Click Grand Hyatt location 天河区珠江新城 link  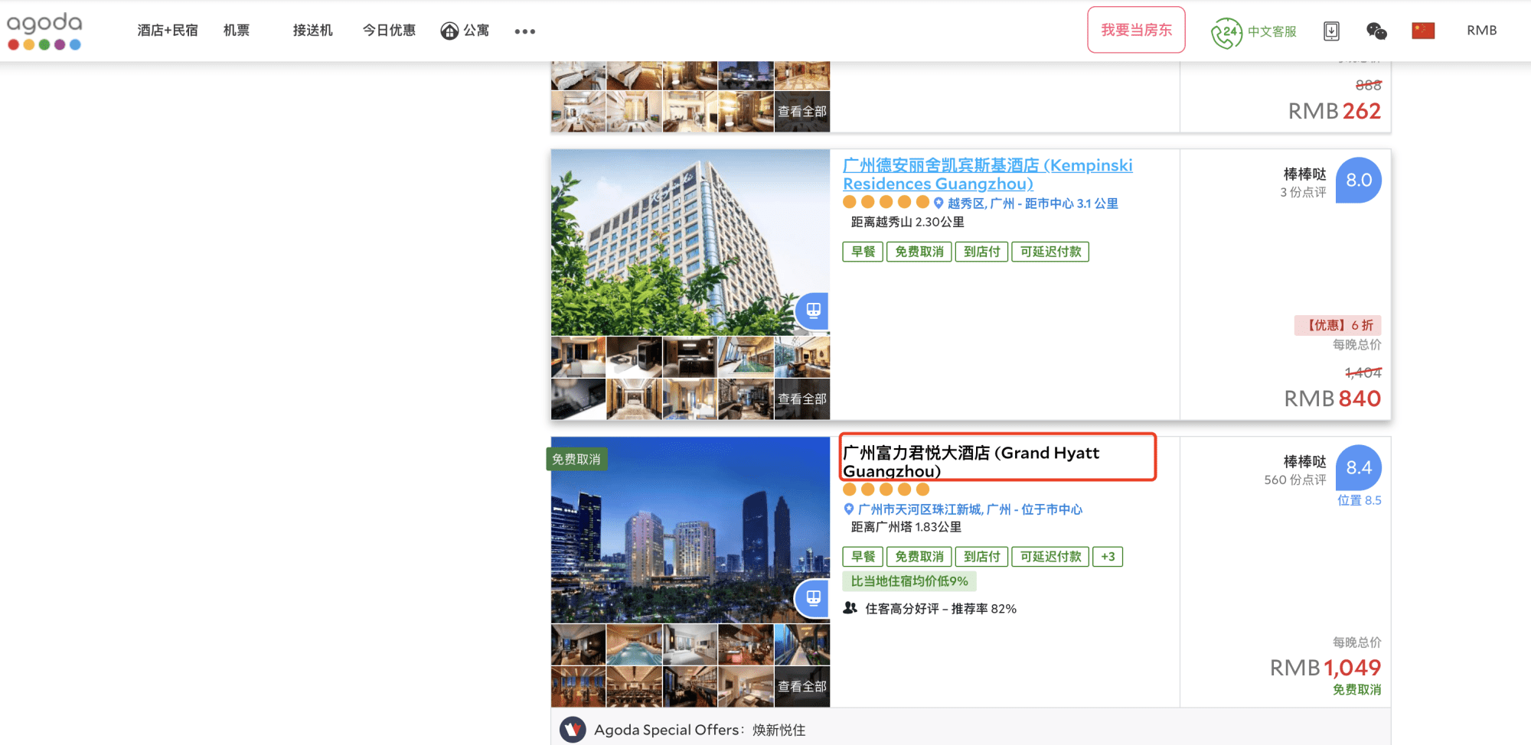tap(970, 509)
